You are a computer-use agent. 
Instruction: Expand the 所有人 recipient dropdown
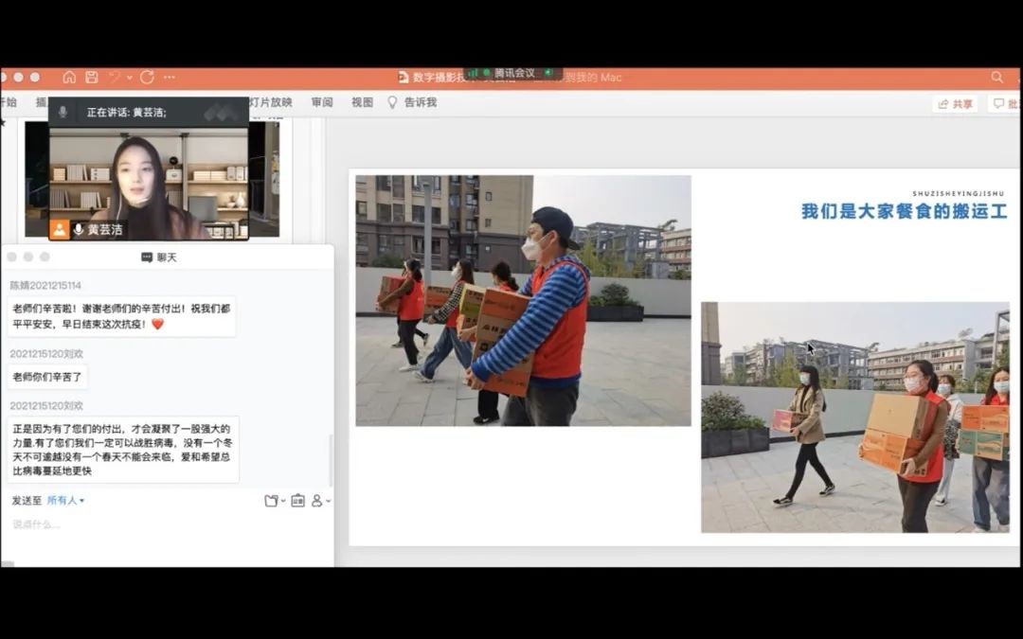coord(66,501)
